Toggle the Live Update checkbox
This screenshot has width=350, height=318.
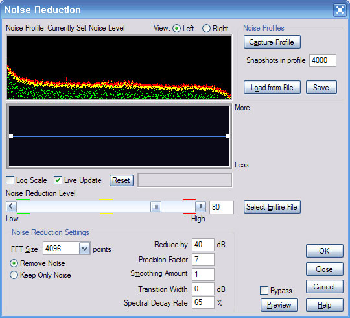click(x=58, y=180)
